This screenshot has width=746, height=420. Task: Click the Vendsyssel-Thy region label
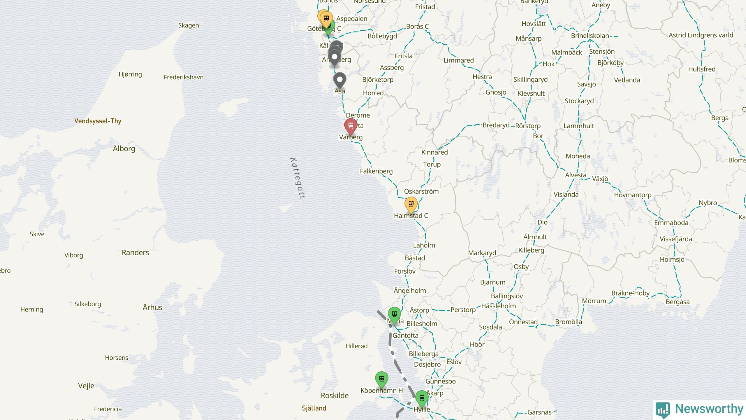coord(98,121)
